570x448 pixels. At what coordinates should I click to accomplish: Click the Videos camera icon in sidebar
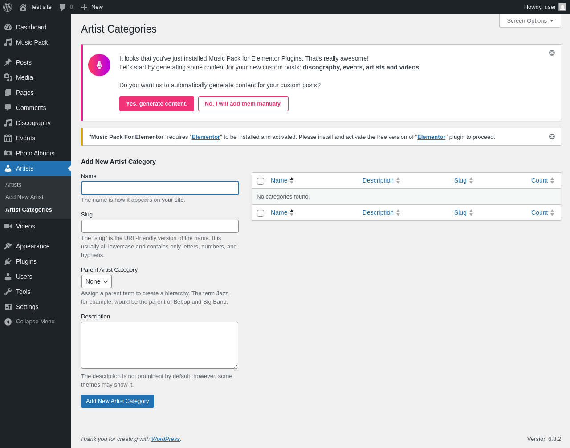[8, 226]
